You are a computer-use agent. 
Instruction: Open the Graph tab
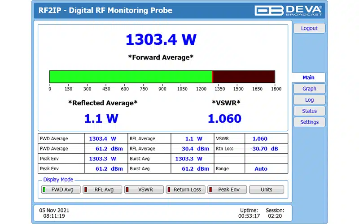pyautogui.click(x=309, y=89)
